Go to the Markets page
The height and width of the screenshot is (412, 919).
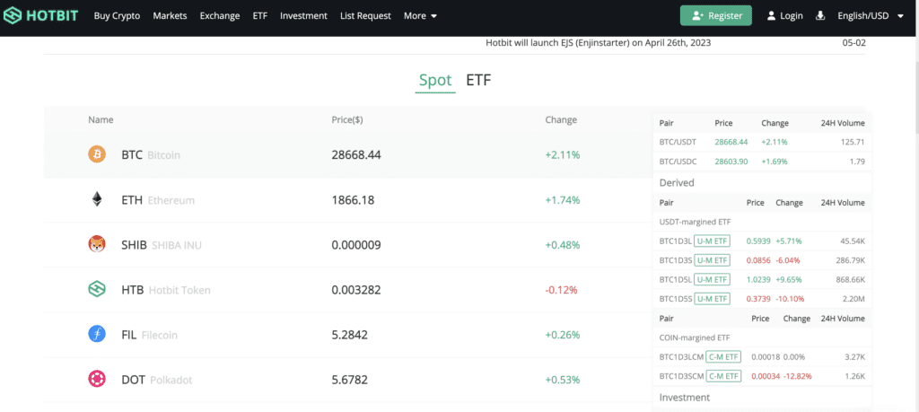[170, 16]
